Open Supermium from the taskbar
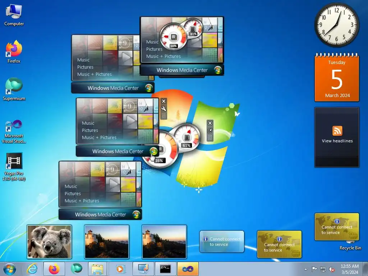 point(76,269)
